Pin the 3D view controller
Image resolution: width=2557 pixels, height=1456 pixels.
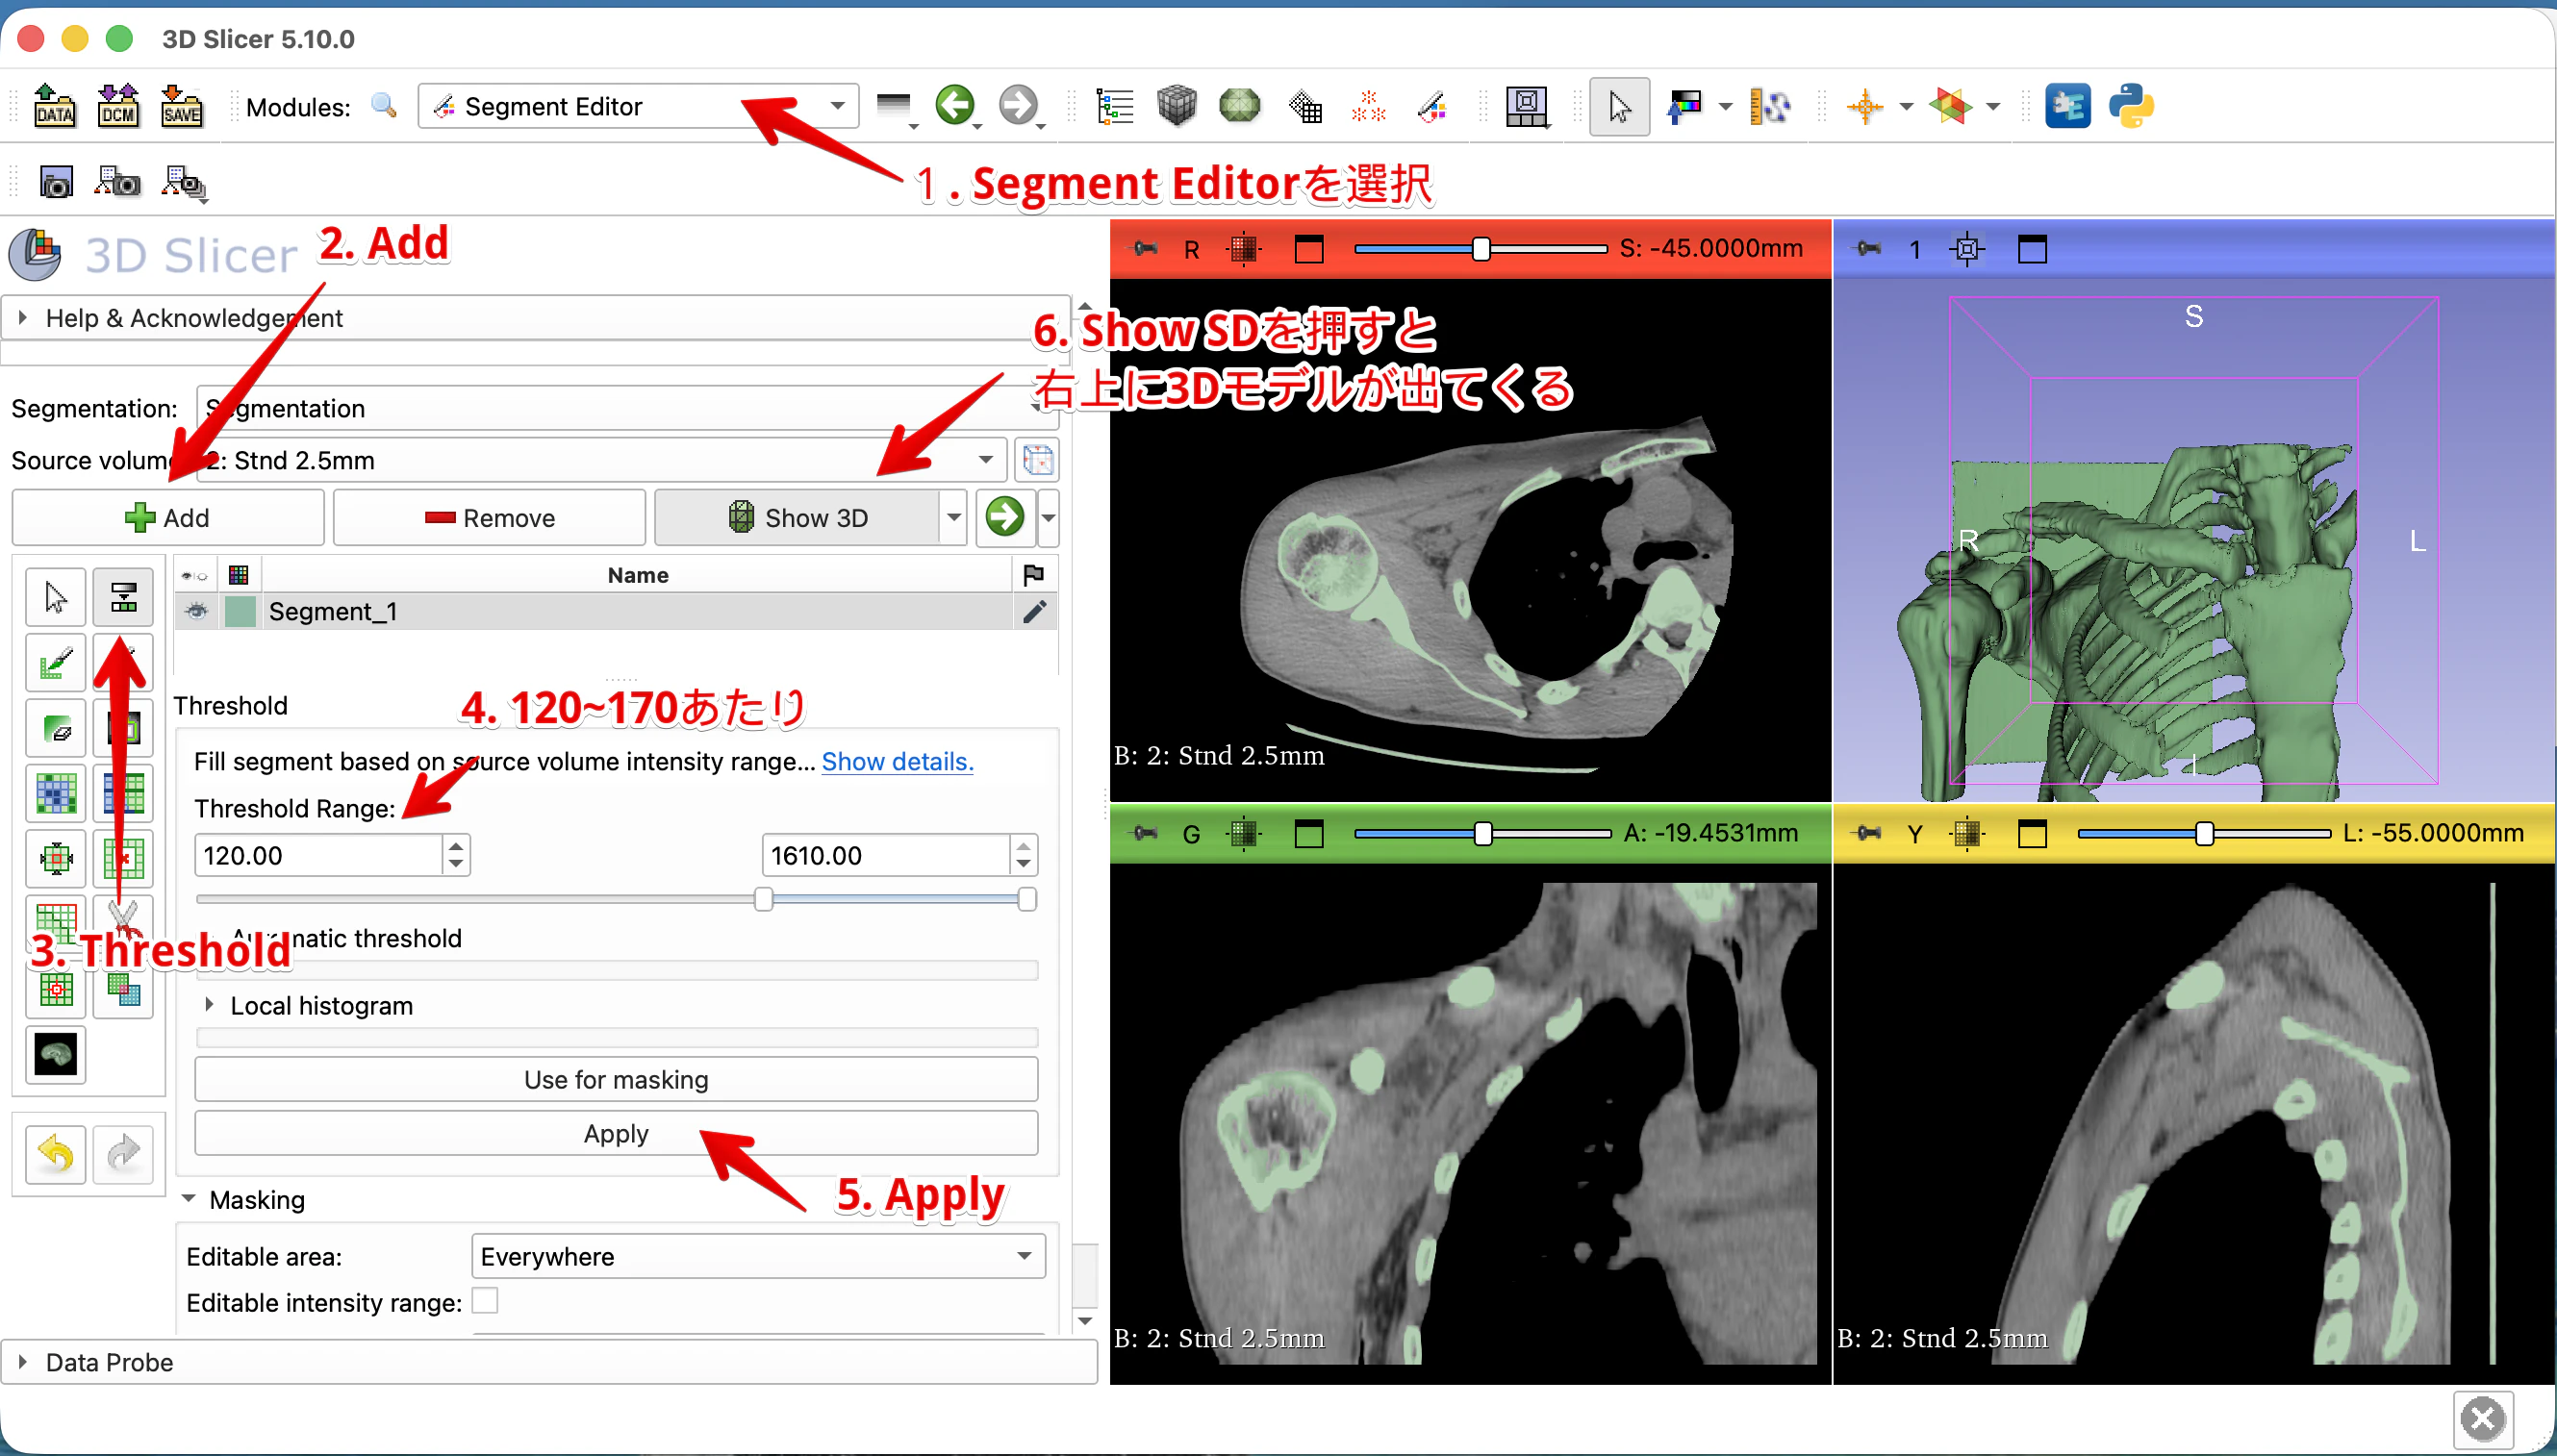coord(1868,248)
